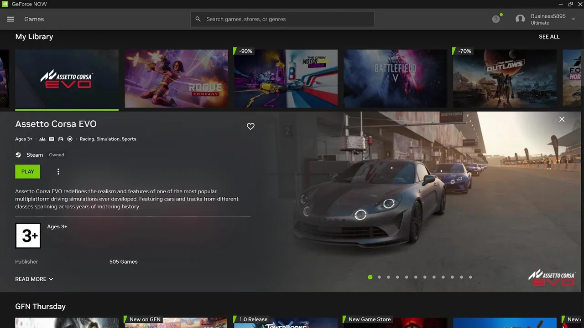Click the 3+ age rating badge
The width and height of the screenshot is (584, 328).
coord(28,236)
